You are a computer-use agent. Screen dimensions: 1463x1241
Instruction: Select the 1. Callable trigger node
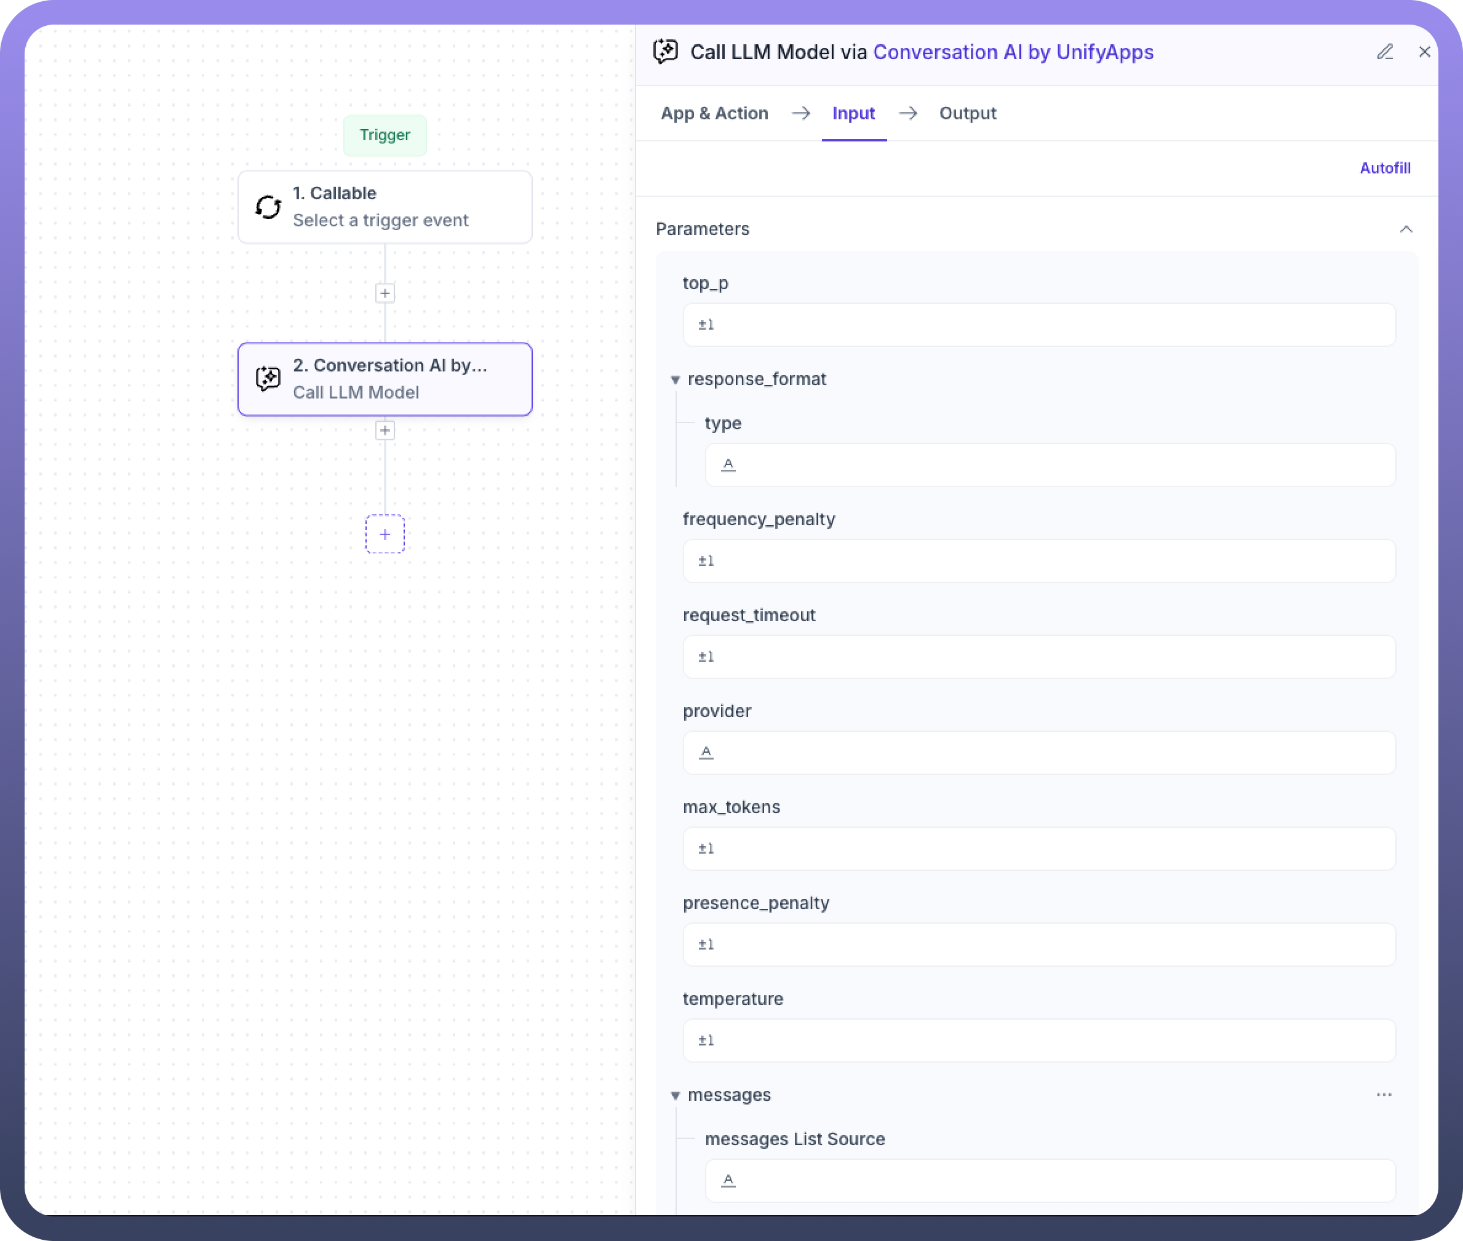click(385, 207)
